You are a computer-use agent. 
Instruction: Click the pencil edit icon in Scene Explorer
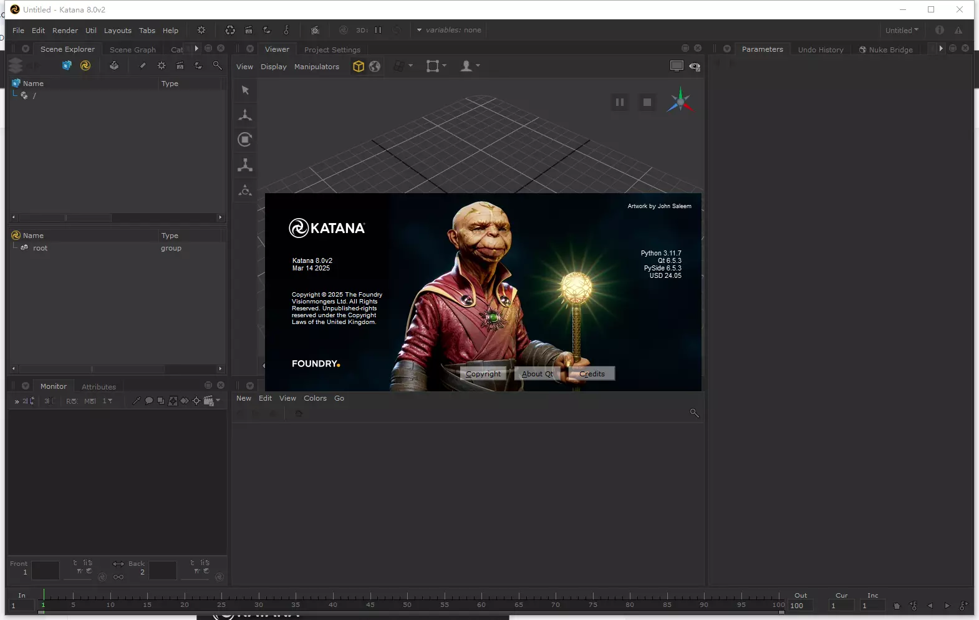pos(143,65)
